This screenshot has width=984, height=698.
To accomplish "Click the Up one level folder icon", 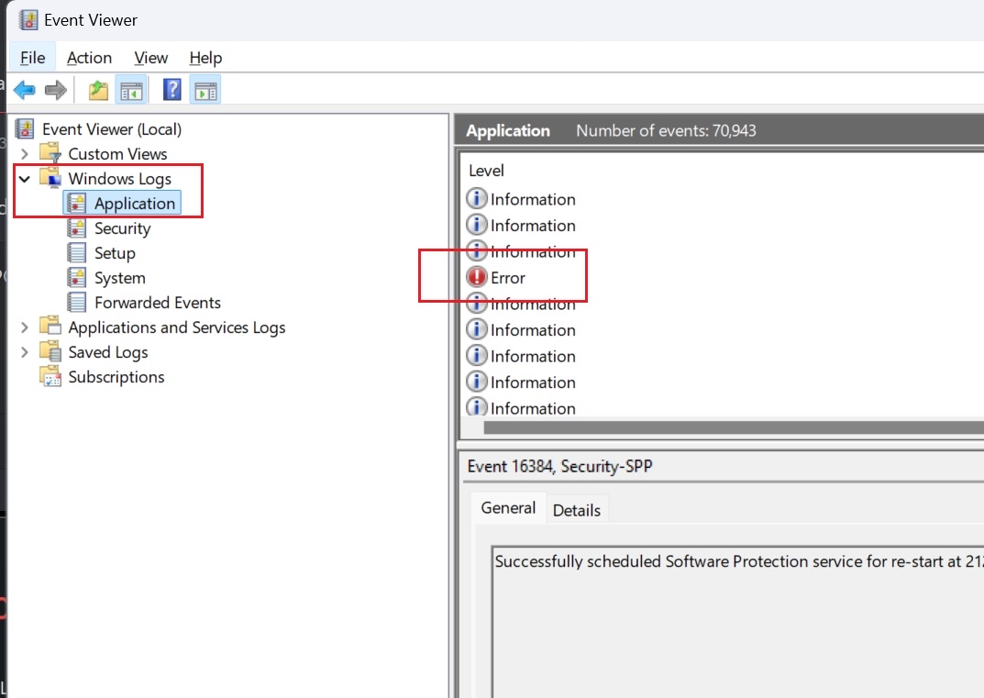I will tap(98, 91).
